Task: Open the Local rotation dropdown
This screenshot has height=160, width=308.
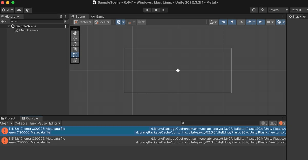Action: tap(102, 22)
